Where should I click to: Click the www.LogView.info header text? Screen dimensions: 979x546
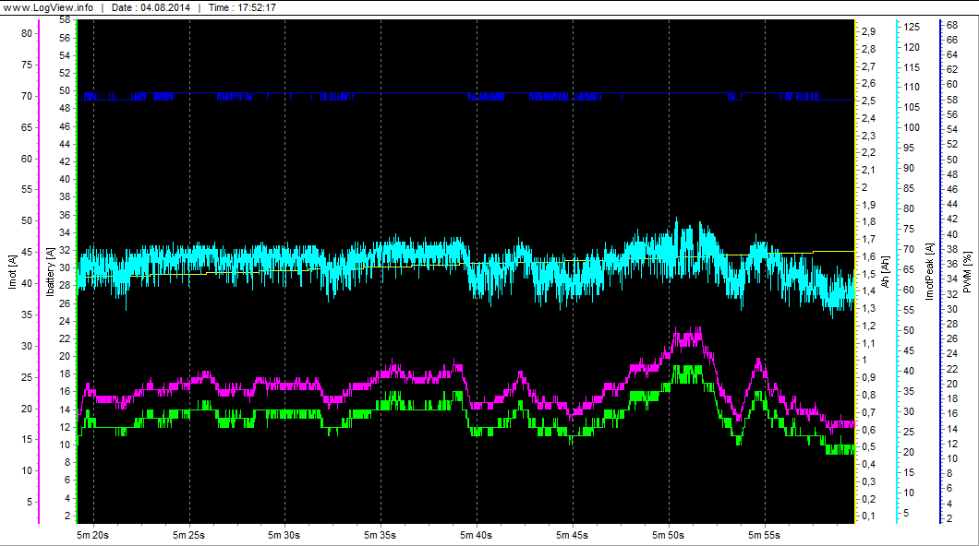tap(48, 7)
